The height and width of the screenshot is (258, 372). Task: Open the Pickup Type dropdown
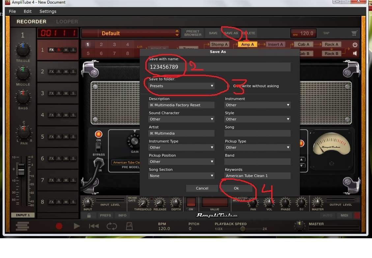(x=257, y=147)
